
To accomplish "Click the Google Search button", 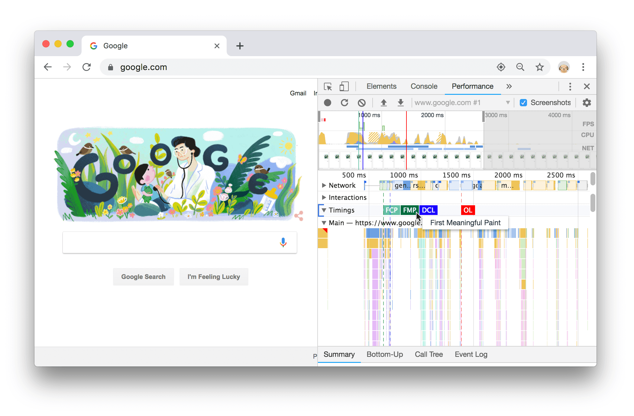I will [x=143, y=277].
